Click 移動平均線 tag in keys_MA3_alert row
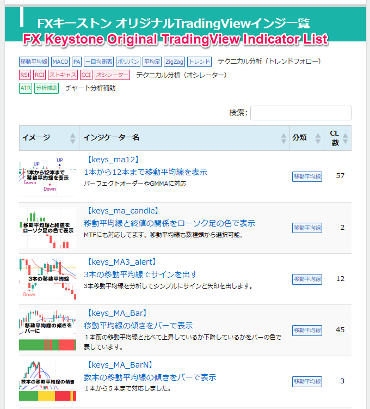 pos(307,279)
